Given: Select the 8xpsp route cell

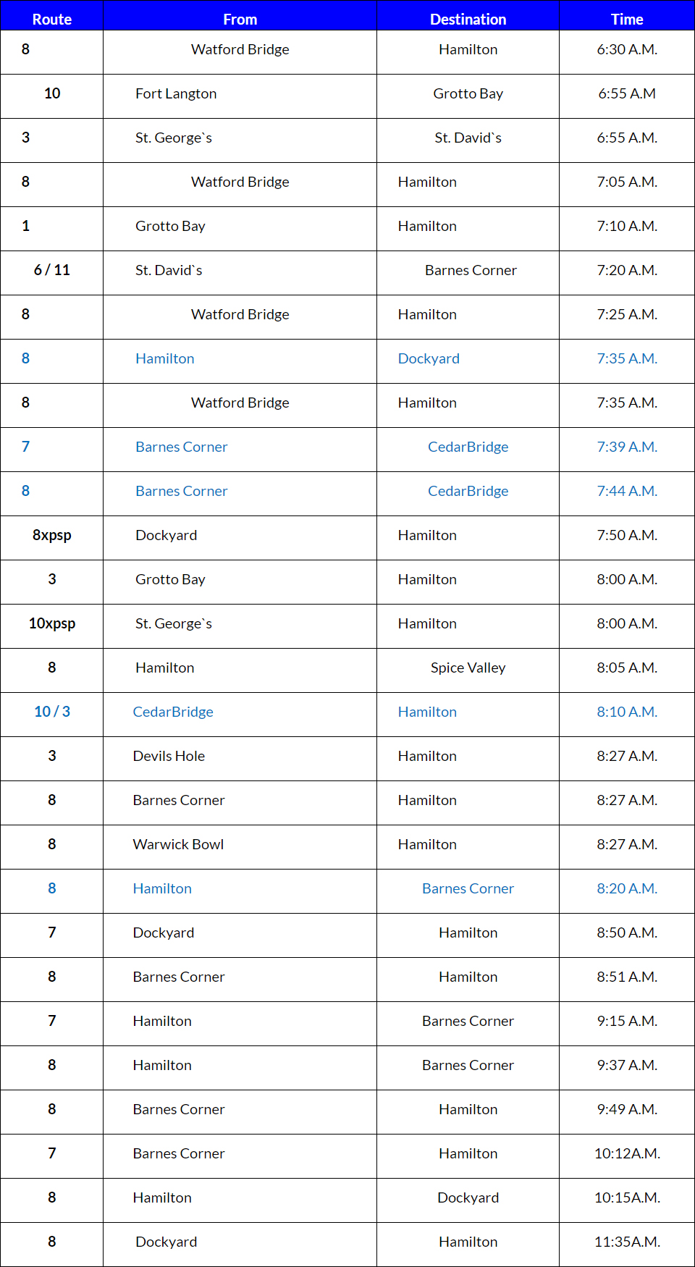Looking at the screenshot, I should tap(52, 535).
